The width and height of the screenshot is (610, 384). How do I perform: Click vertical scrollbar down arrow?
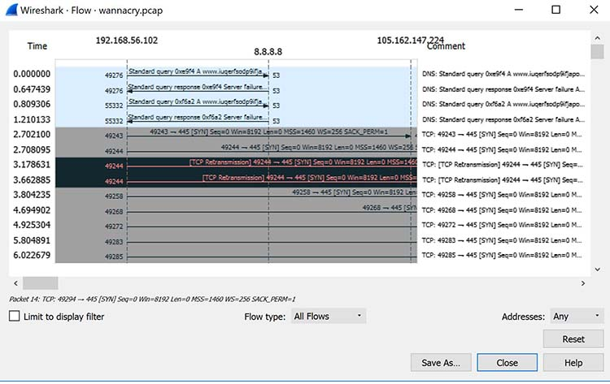point(597,270)
